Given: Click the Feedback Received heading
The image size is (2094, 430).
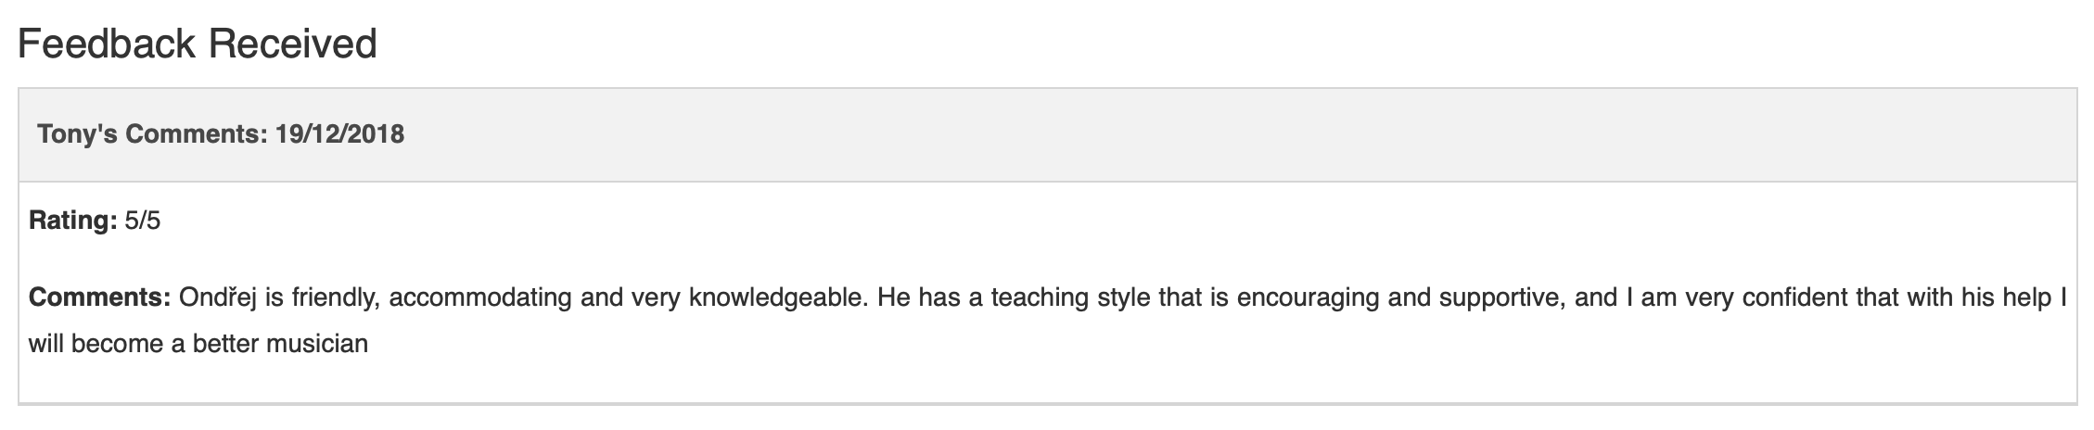Looking at the screenshot, I should pos(197,44).
